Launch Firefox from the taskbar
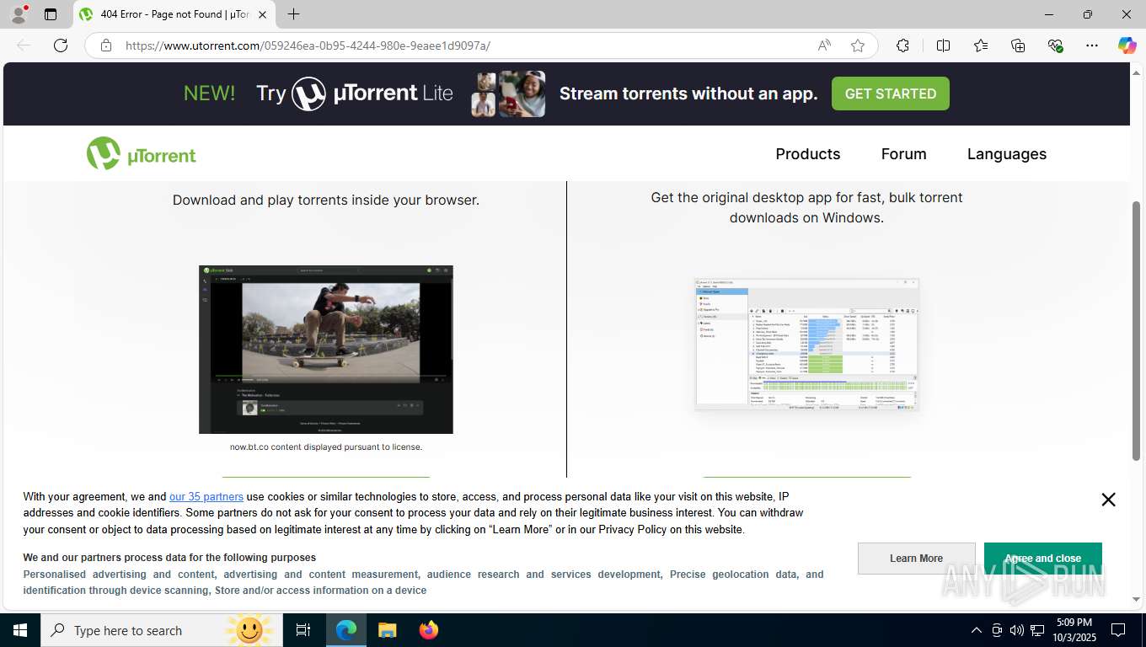Image resolution: width=1146 pixels, height=647 pixels. coord(429,630)
